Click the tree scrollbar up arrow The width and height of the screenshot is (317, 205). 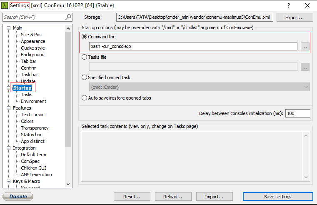68,28
